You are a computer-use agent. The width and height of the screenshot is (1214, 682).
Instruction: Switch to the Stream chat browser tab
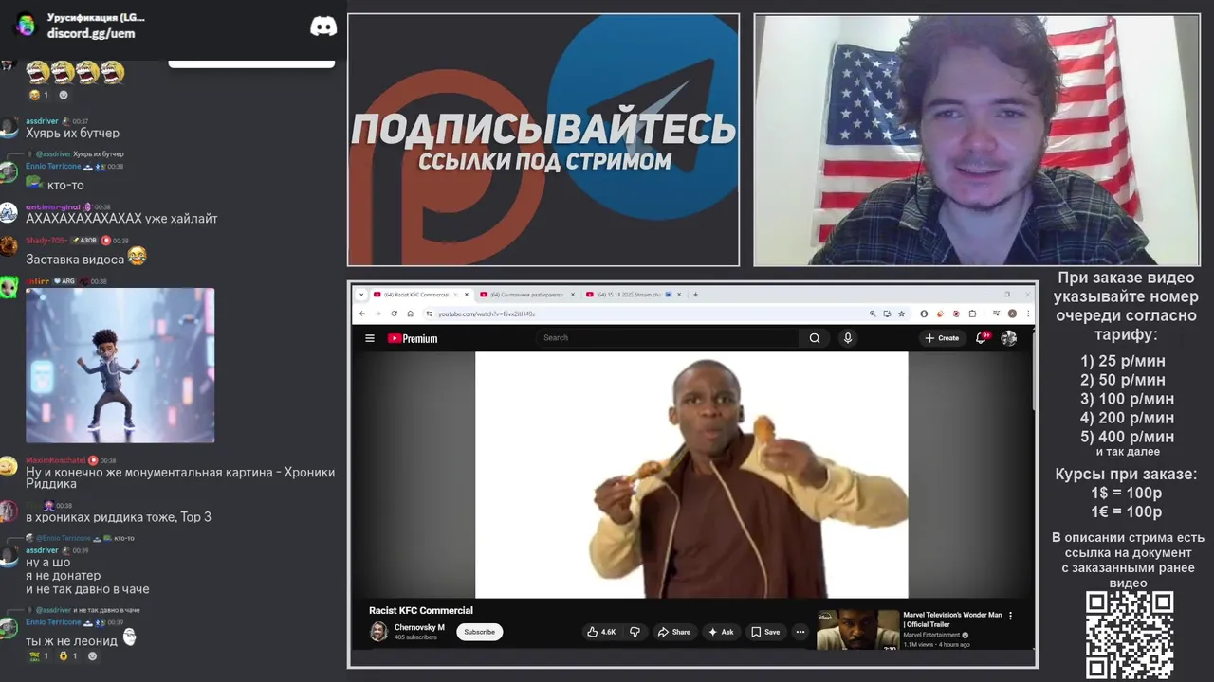(x=632, y=295)
